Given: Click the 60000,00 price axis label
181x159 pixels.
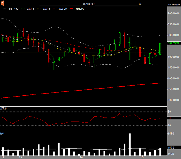Looking at the screenshot, I should coord(174,35).
